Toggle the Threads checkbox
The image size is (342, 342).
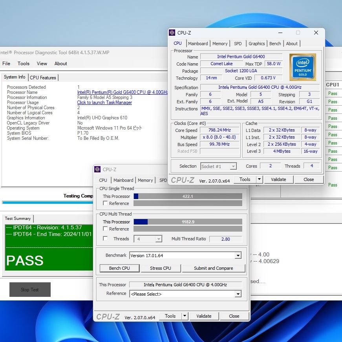click(105, 239)
